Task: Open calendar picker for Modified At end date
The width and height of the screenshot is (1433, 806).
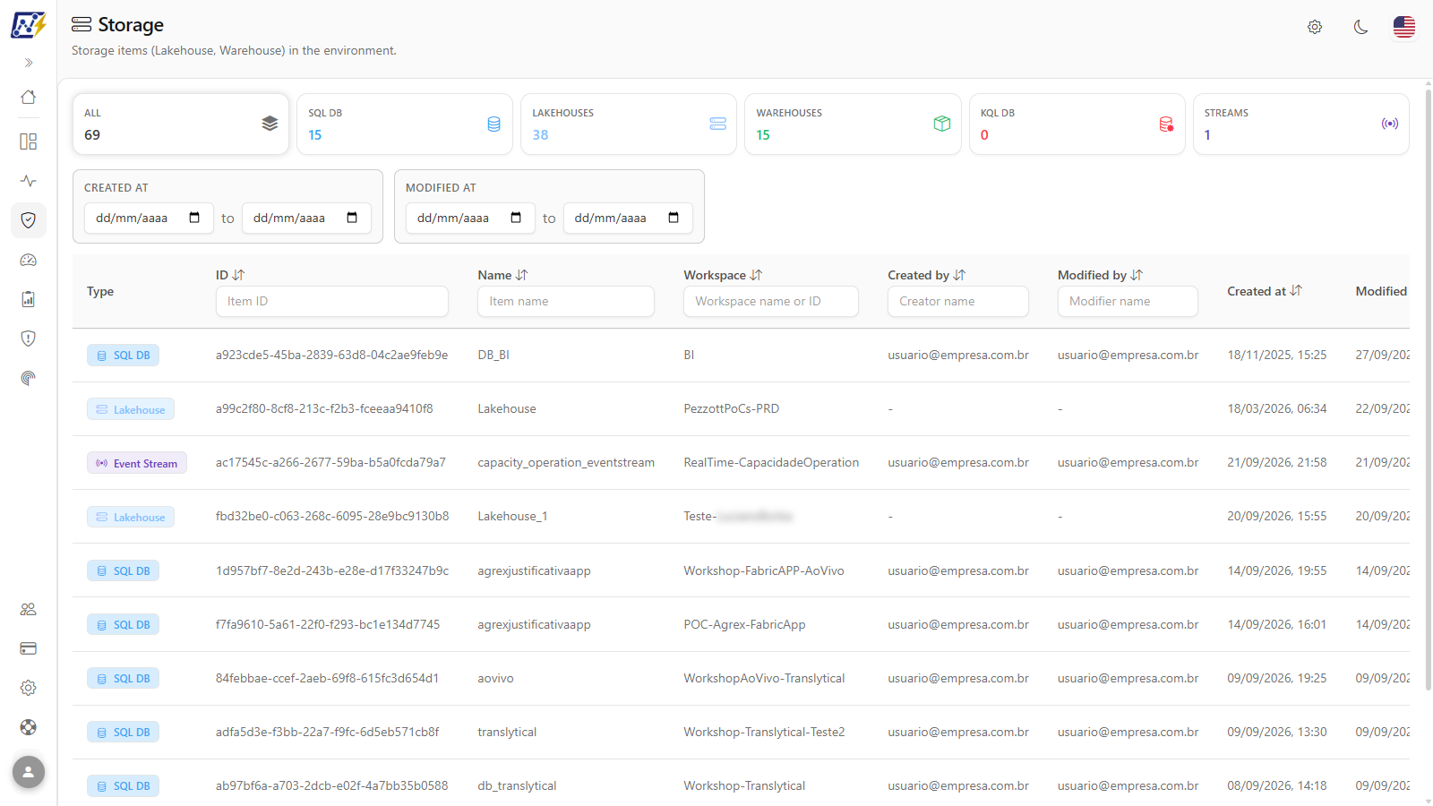Action: [674, 218]
